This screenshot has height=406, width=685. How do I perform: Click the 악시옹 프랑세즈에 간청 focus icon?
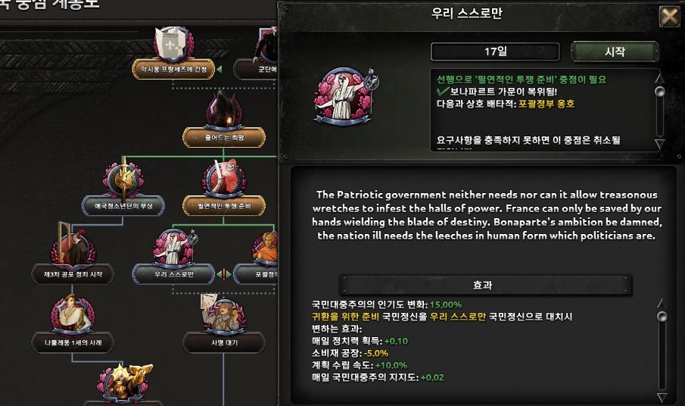[174, 44]
